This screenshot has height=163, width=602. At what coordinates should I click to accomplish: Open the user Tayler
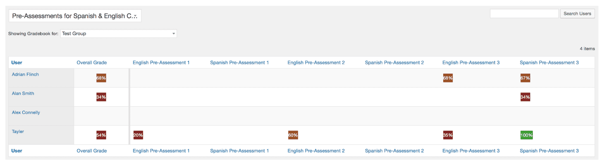coord(17,131)
